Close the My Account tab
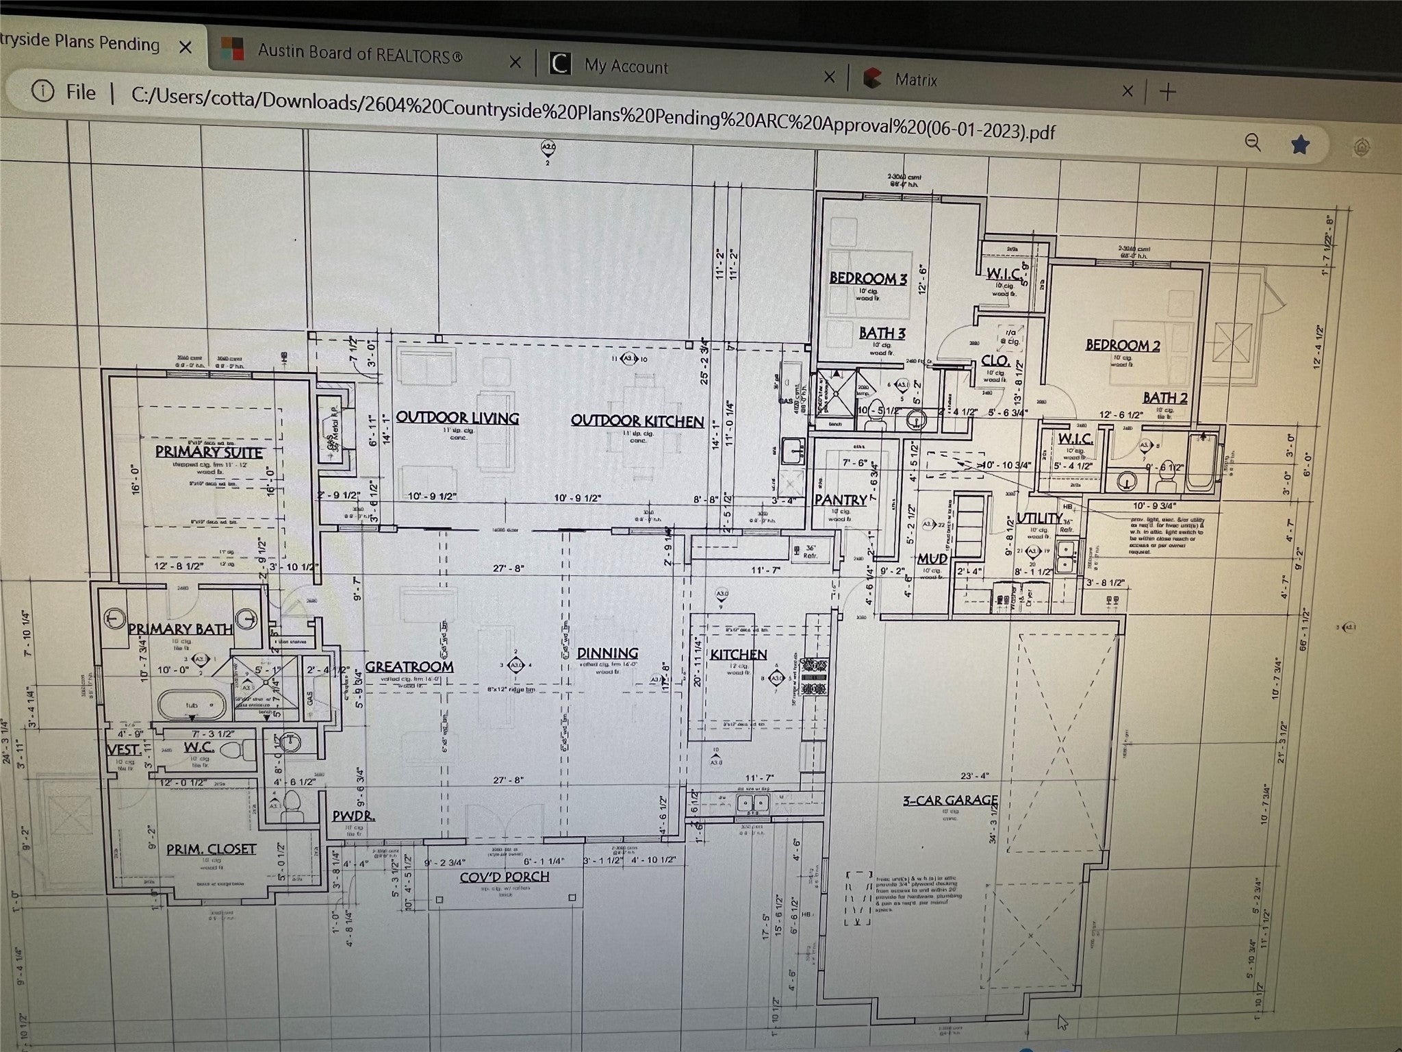The width and height of the screenshot is (1402, 1052). click(828, 76)
